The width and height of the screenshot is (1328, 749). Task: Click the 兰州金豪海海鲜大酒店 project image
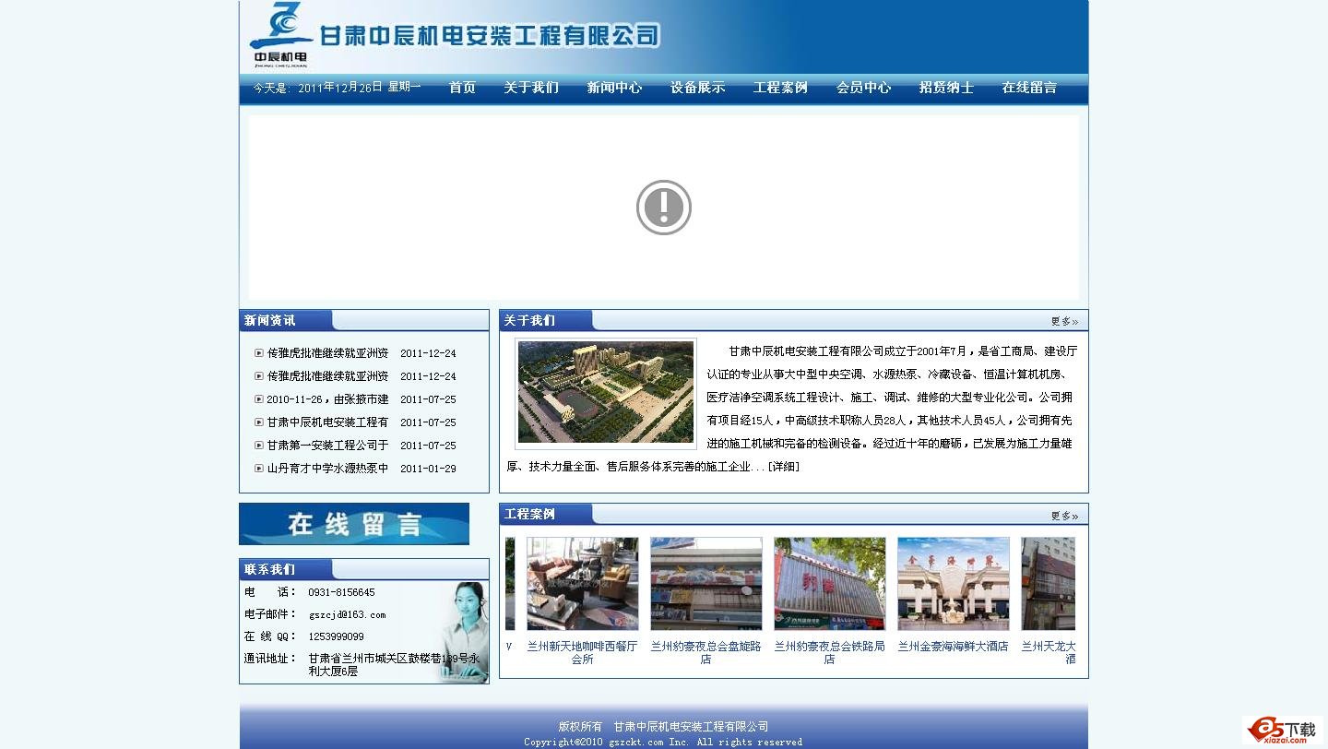[x=953, y=584]
